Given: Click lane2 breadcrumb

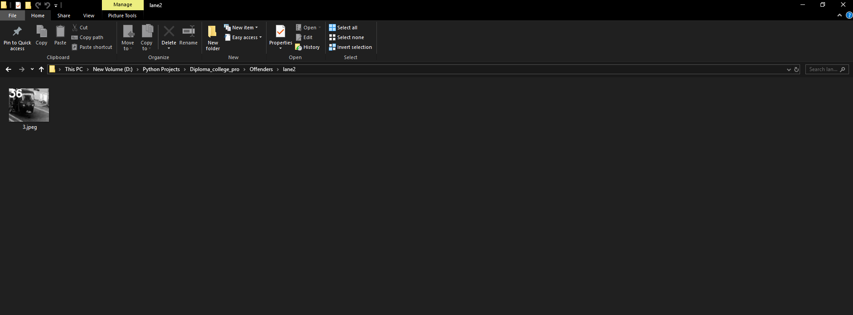Looking at the screenshot, I should (x=289, y=69).
